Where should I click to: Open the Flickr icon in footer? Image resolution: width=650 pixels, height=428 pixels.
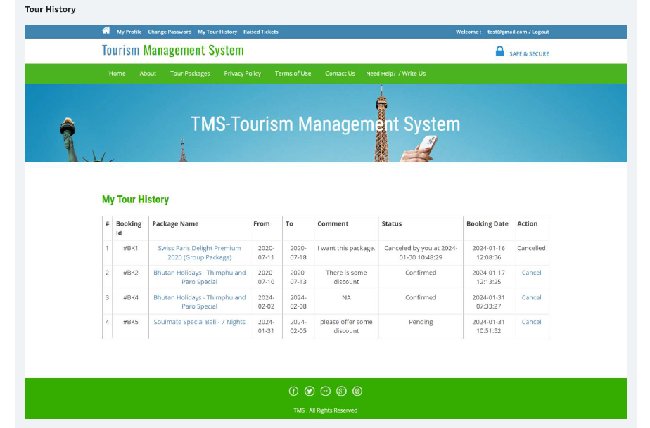click(x=326, y=391)
